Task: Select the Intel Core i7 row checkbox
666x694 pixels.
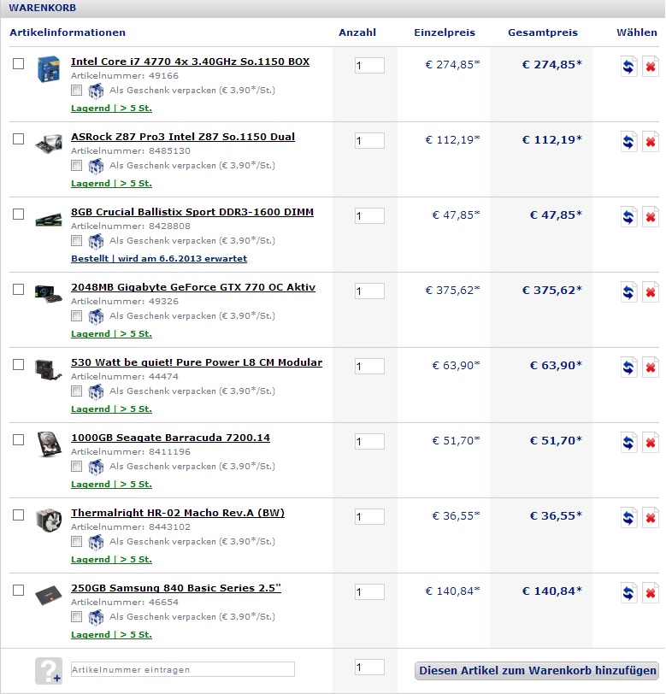Action: [x=18, y=64]
